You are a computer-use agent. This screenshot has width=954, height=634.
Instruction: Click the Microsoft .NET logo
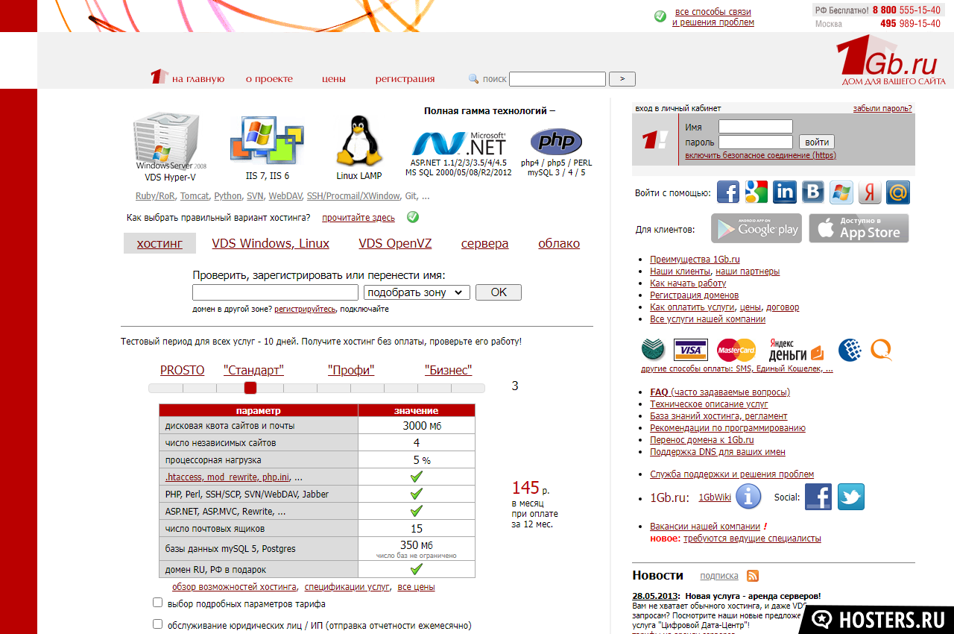459,142
